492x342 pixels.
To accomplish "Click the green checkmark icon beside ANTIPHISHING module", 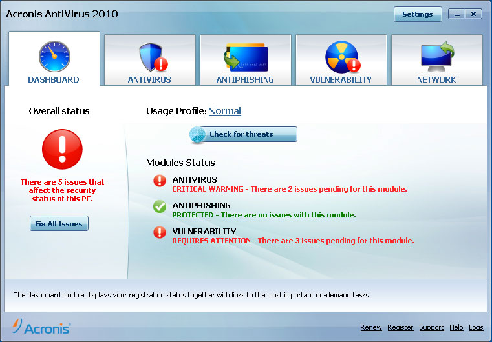I will [x=160, y=206].
